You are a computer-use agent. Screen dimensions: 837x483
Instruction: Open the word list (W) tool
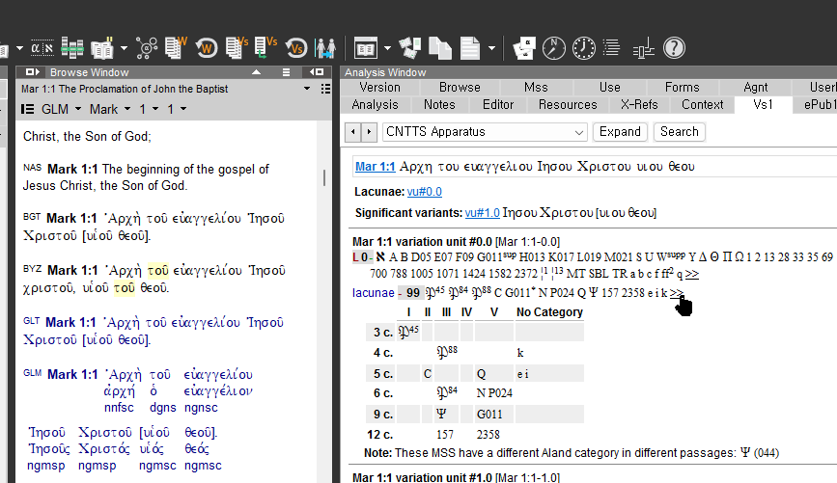176,48
